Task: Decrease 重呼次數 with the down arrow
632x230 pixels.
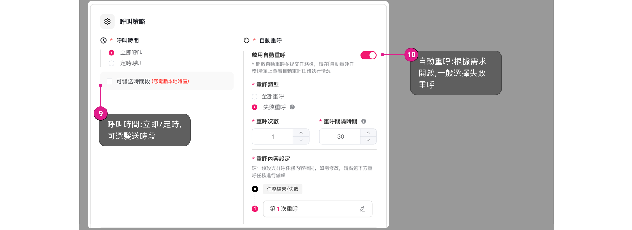Action: click(301, 140)
